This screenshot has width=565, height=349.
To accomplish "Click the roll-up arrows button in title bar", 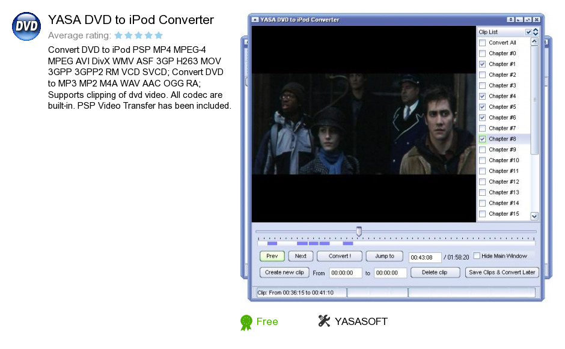I will pyautogui.click(x=510, y=20).
